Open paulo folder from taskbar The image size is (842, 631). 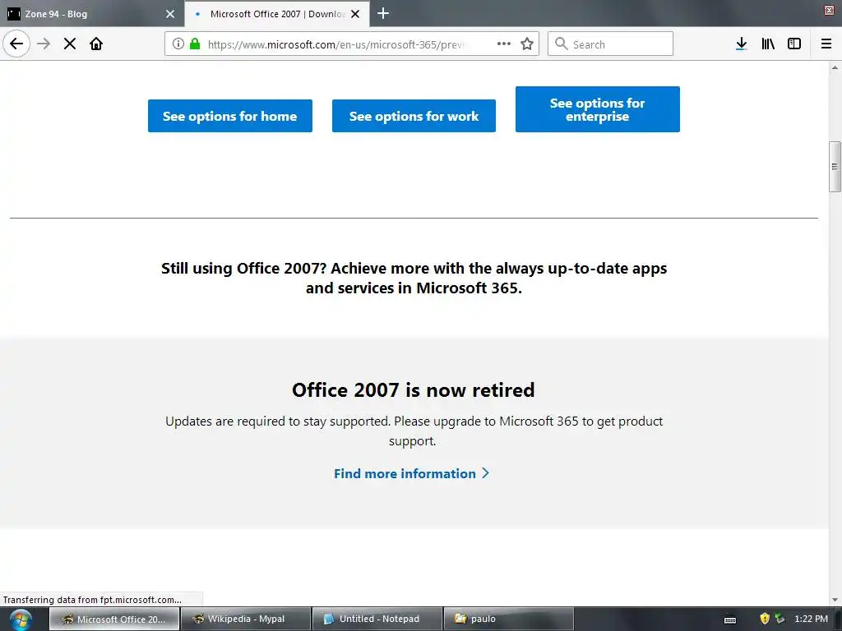508,619
